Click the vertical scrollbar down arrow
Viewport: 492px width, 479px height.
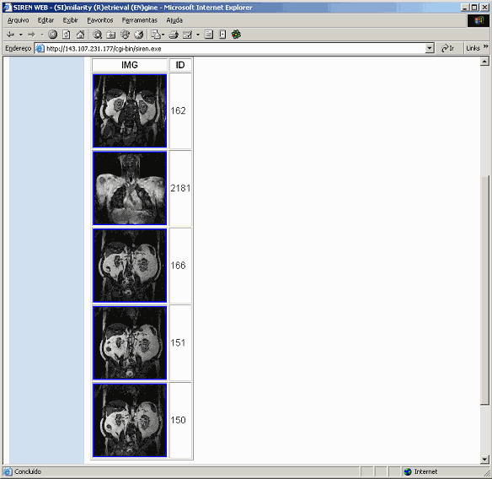click(484, 460)
